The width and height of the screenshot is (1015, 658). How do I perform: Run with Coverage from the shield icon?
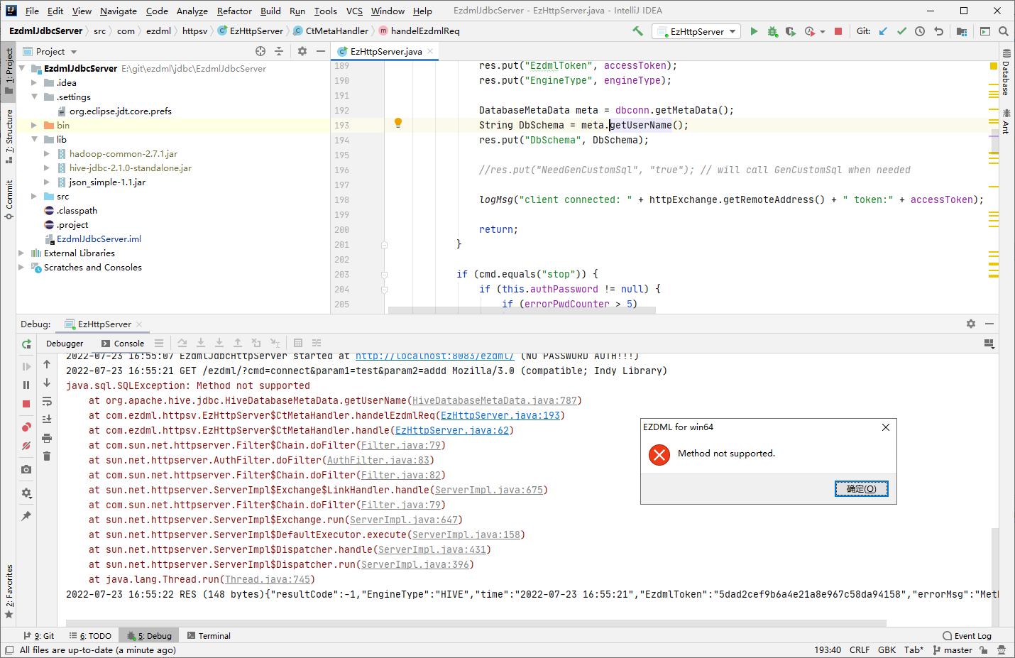(790, 31)
